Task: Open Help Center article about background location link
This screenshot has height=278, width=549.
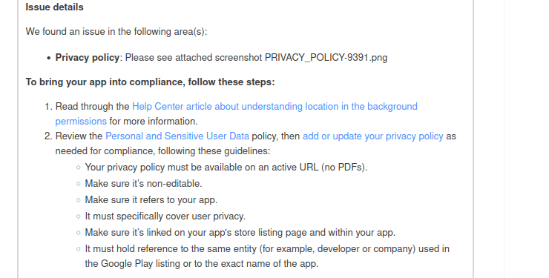Action: (274, 106)
